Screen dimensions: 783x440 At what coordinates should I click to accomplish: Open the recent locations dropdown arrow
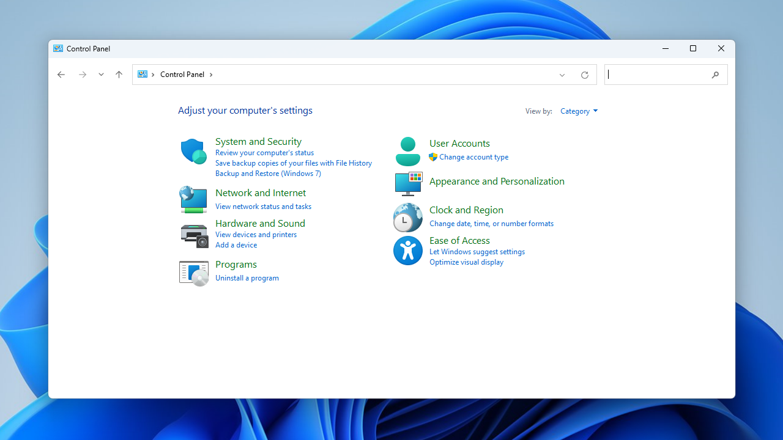101,75
